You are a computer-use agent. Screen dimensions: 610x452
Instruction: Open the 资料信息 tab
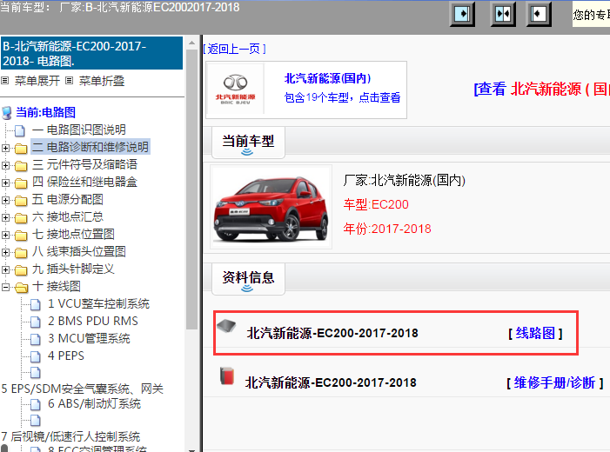(248, 279)
